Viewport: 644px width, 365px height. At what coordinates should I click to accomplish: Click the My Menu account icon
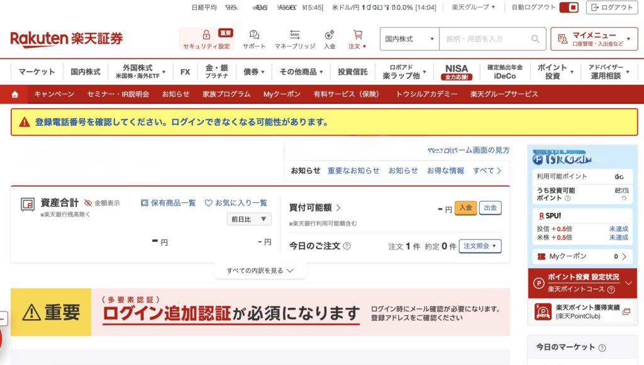[562, 39]
